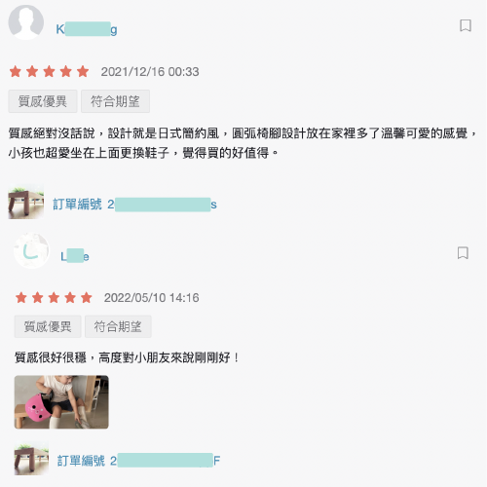Screen dimensions: 487x487
Task: Bookmark the first review from 2021/12/16
Action: [x=466, y=25]
